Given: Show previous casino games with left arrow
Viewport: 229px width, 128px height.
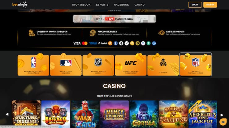Looking at the screenshot, I should click(7, 114).
